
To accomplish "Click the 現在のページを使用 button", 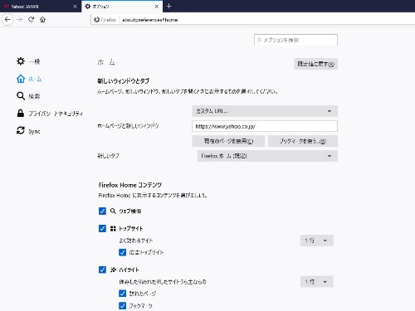I will tap(228, 141).
